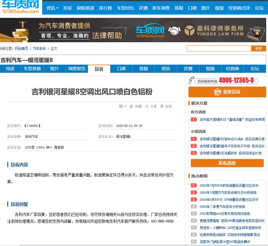
Task: Open 新车调查 in top navigation
Action: point(161,8)
